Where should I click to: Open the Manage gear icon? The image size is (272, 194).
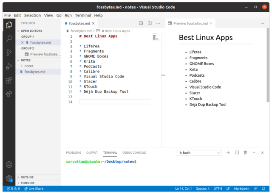[x=9, y=178]
